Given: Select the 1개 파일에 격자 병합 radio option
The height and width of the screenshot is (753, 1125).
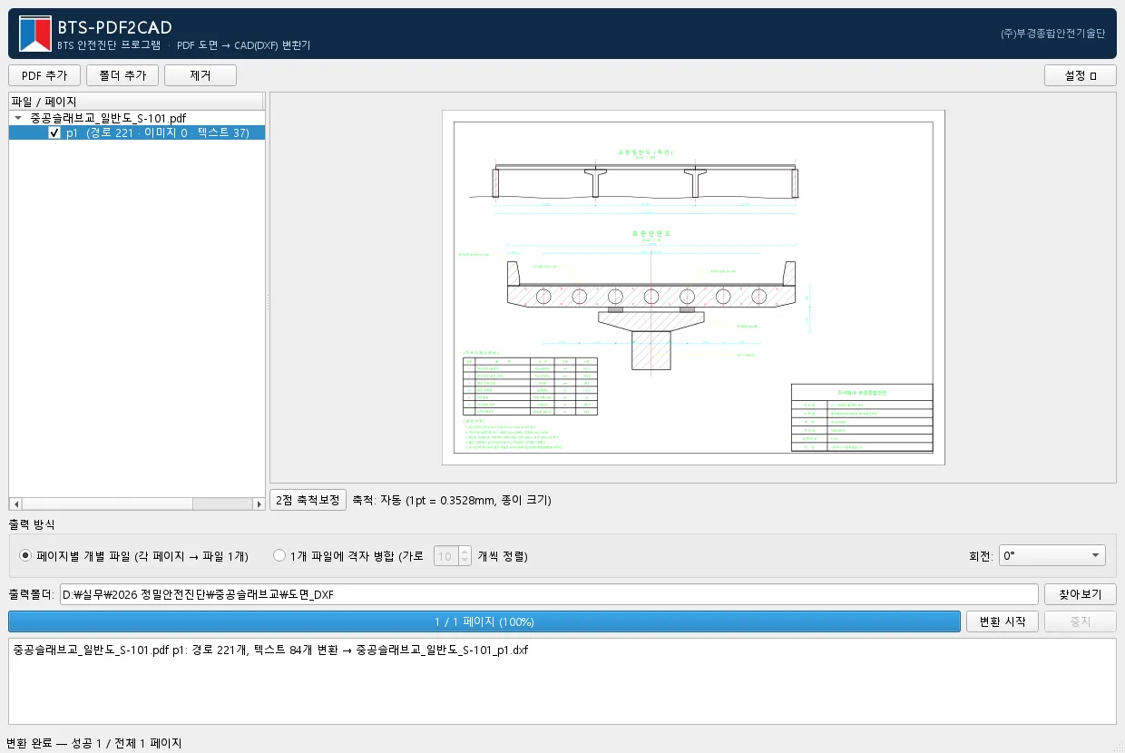Looking at the screenshot, I should tap(348, 555).
